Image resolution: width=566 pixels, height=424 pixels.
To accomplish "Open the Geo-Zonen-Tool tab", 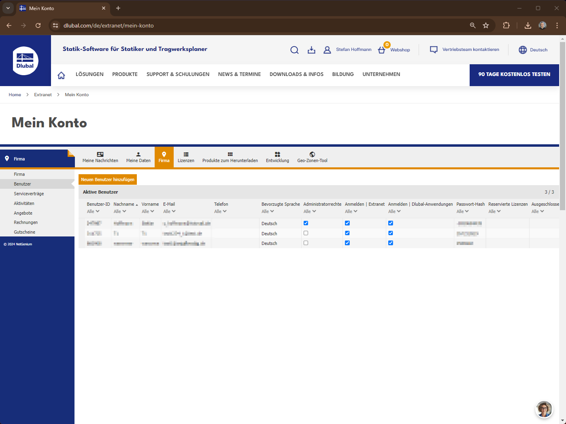I will pos(312,157).
